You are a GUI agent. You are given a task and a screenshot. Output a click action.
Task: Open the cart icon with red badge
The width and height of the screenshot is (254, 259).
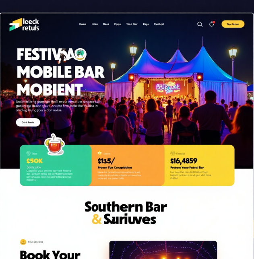click(212, 24)
